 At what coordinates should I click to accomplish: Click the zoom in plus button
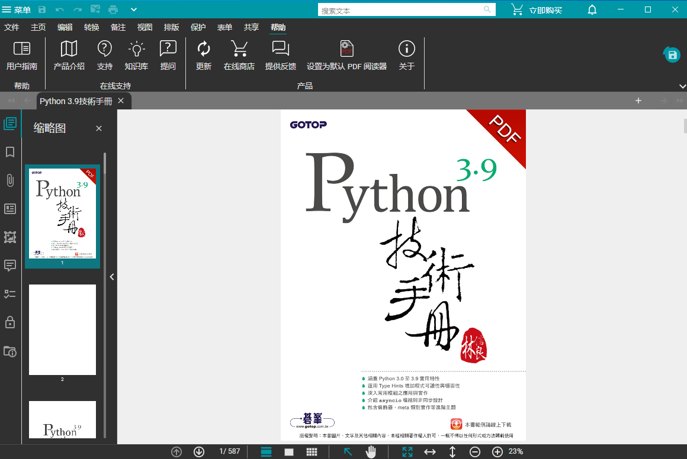click(x=497, y=452)
